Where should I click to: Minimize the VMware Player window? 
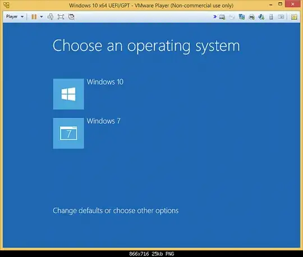tap(271, 4)
